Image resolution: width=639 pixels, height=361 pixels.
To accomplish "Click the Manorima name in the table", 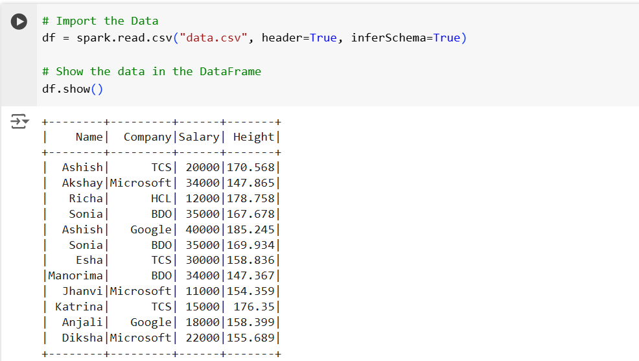I will click(x=75, y=276).
